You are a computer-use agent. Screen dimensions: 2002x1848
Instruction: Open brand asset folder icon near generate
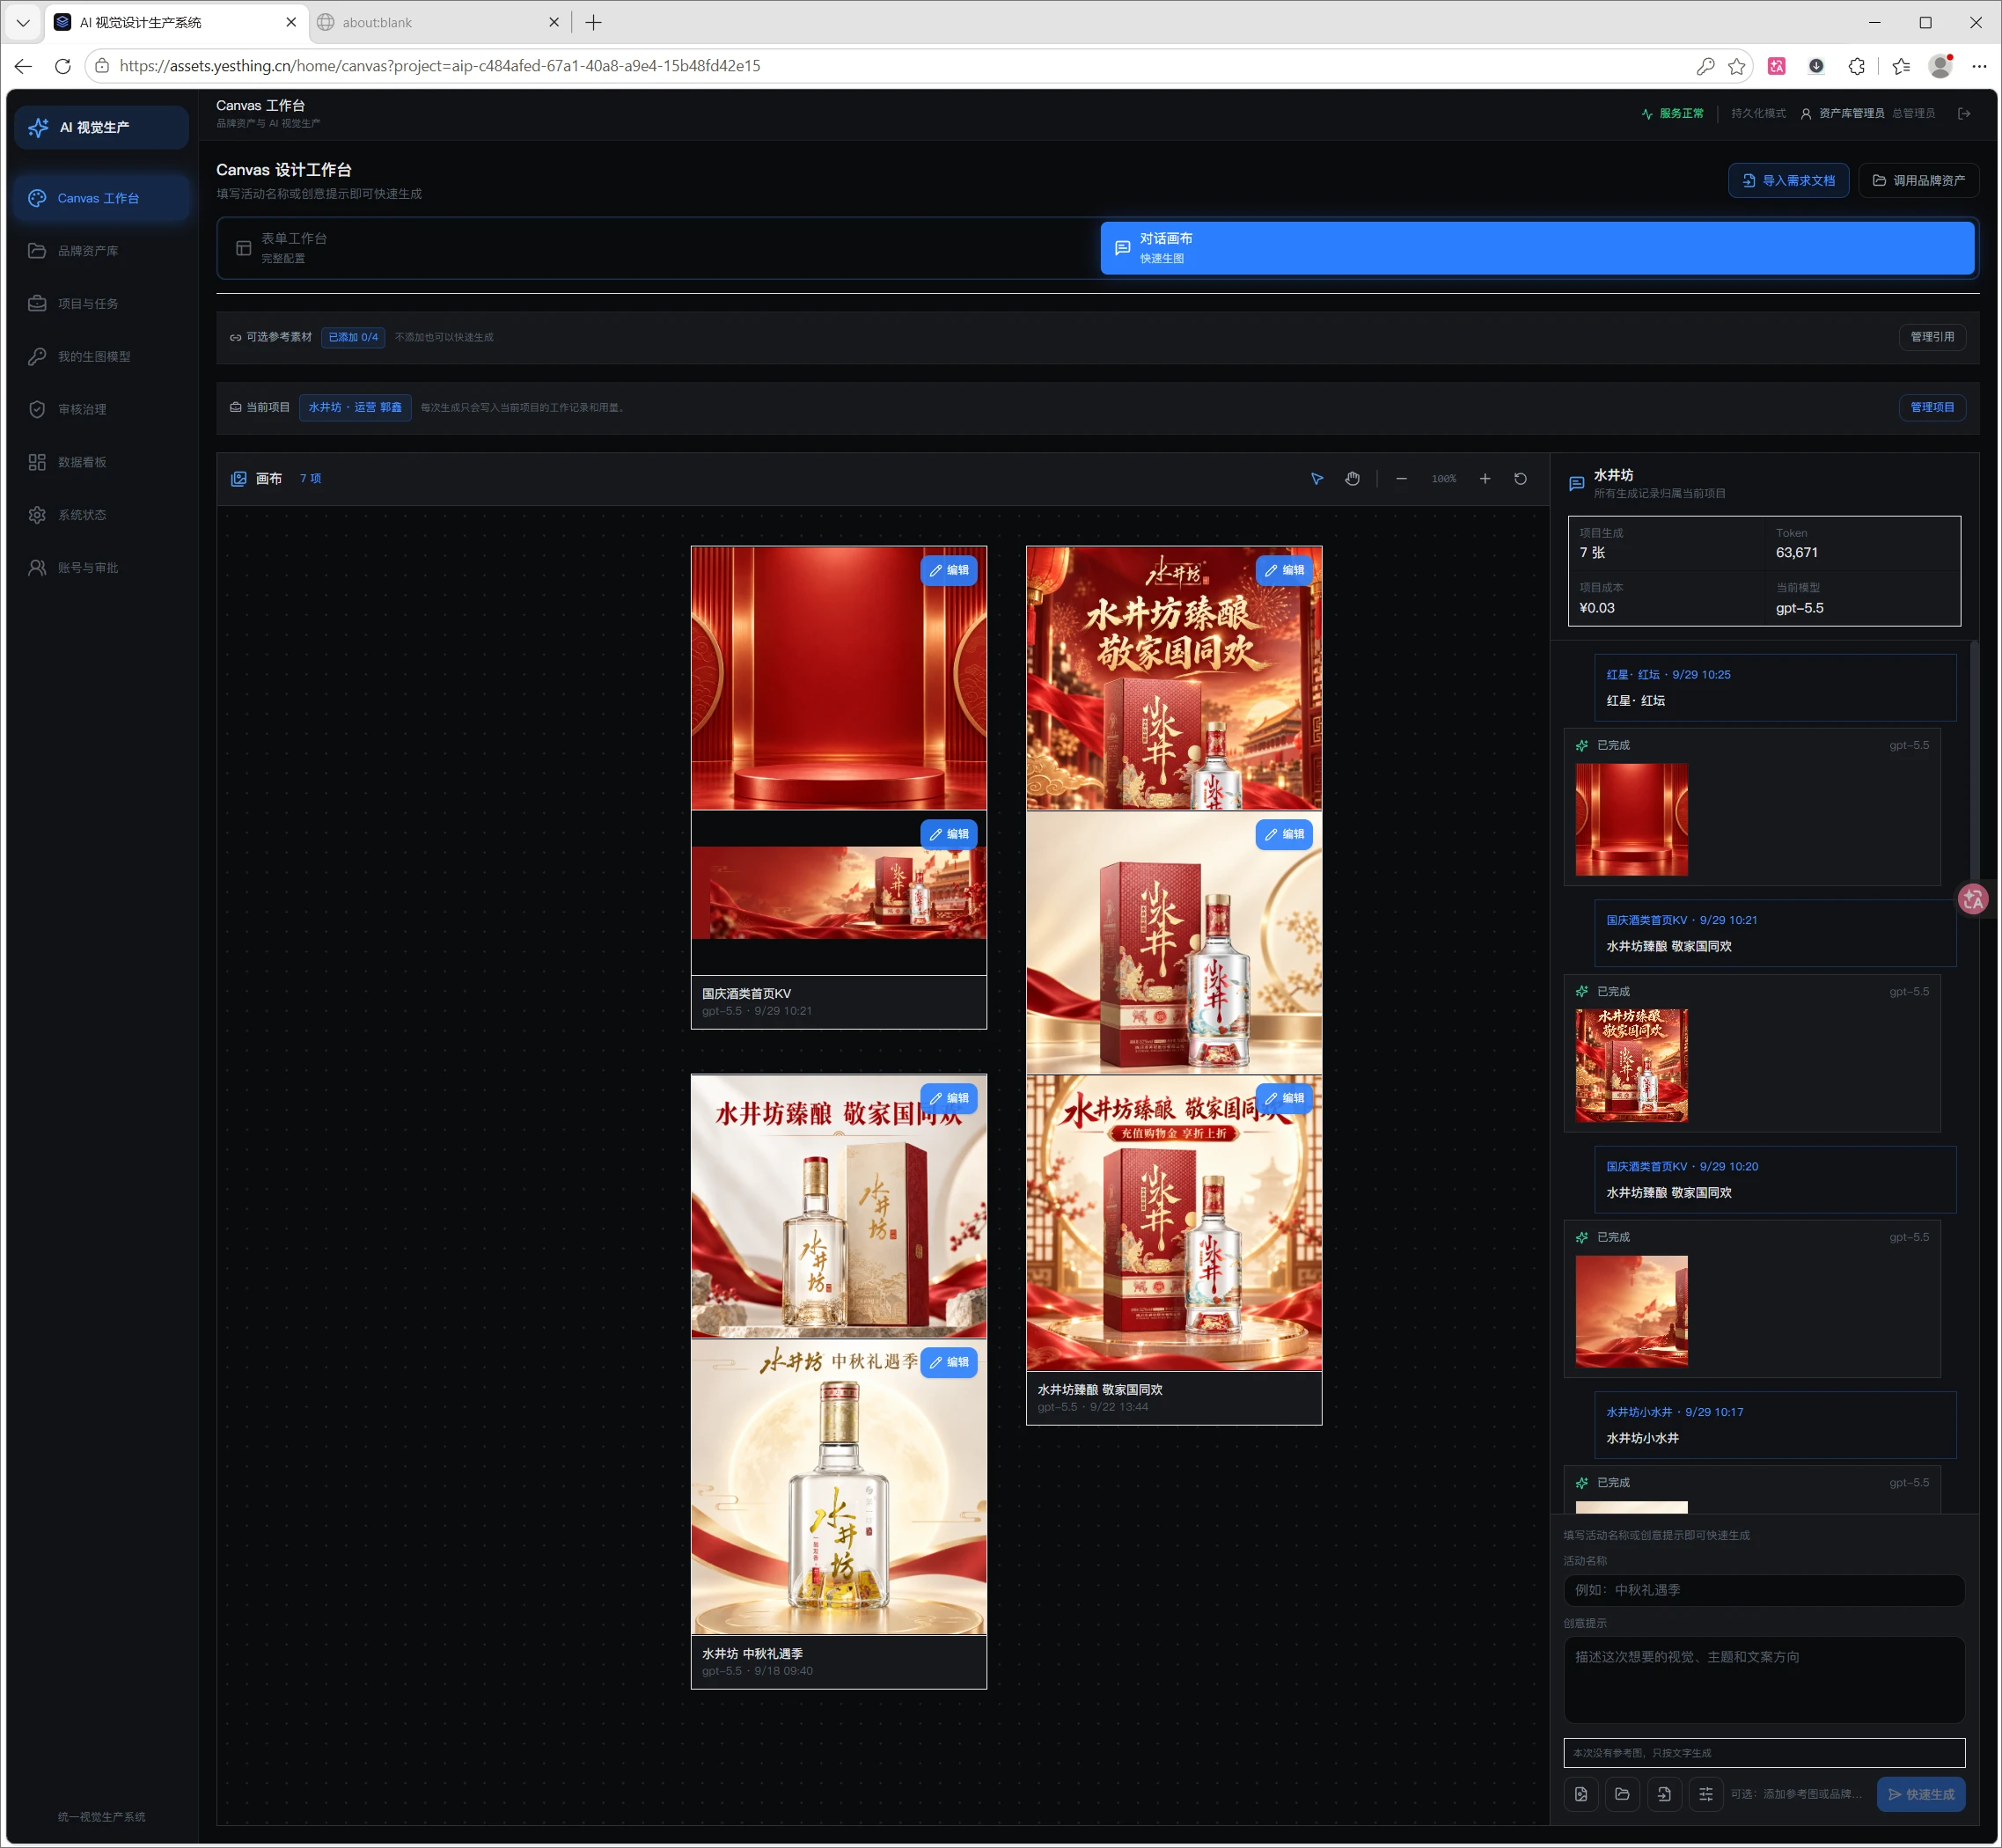(x=1622, y=1794)
